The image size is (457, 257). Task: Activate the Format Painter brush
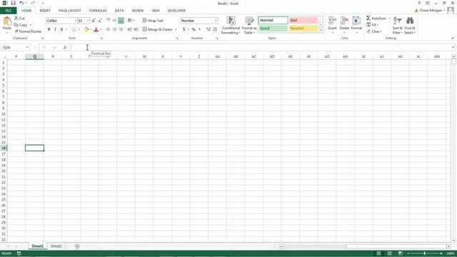click(16, 31)
